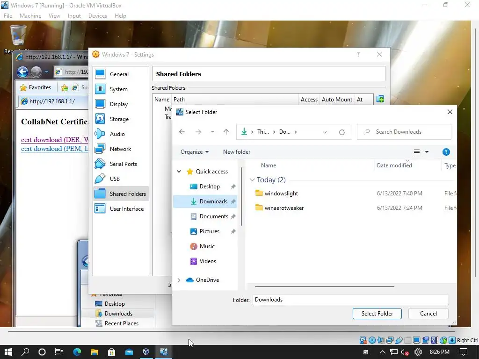Collapse the Quick access tree node
This screenshot has height=359, width=479.
point(179,172)
